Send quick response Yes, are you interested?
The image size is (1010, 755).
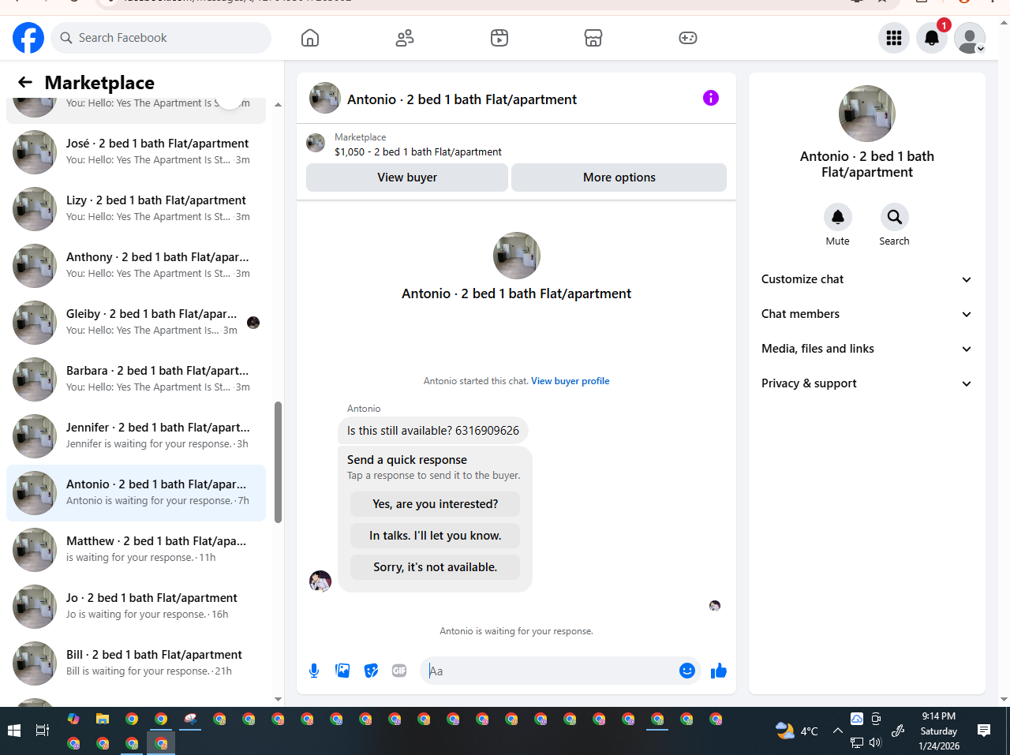point(435,504)
